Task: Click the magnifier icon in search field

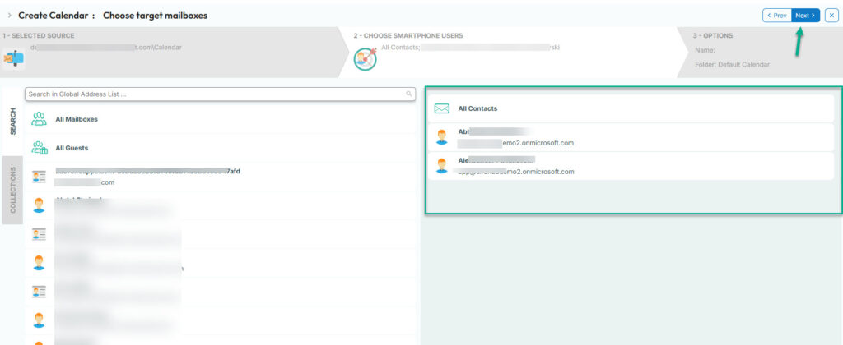Action: [x=409, y=94]
